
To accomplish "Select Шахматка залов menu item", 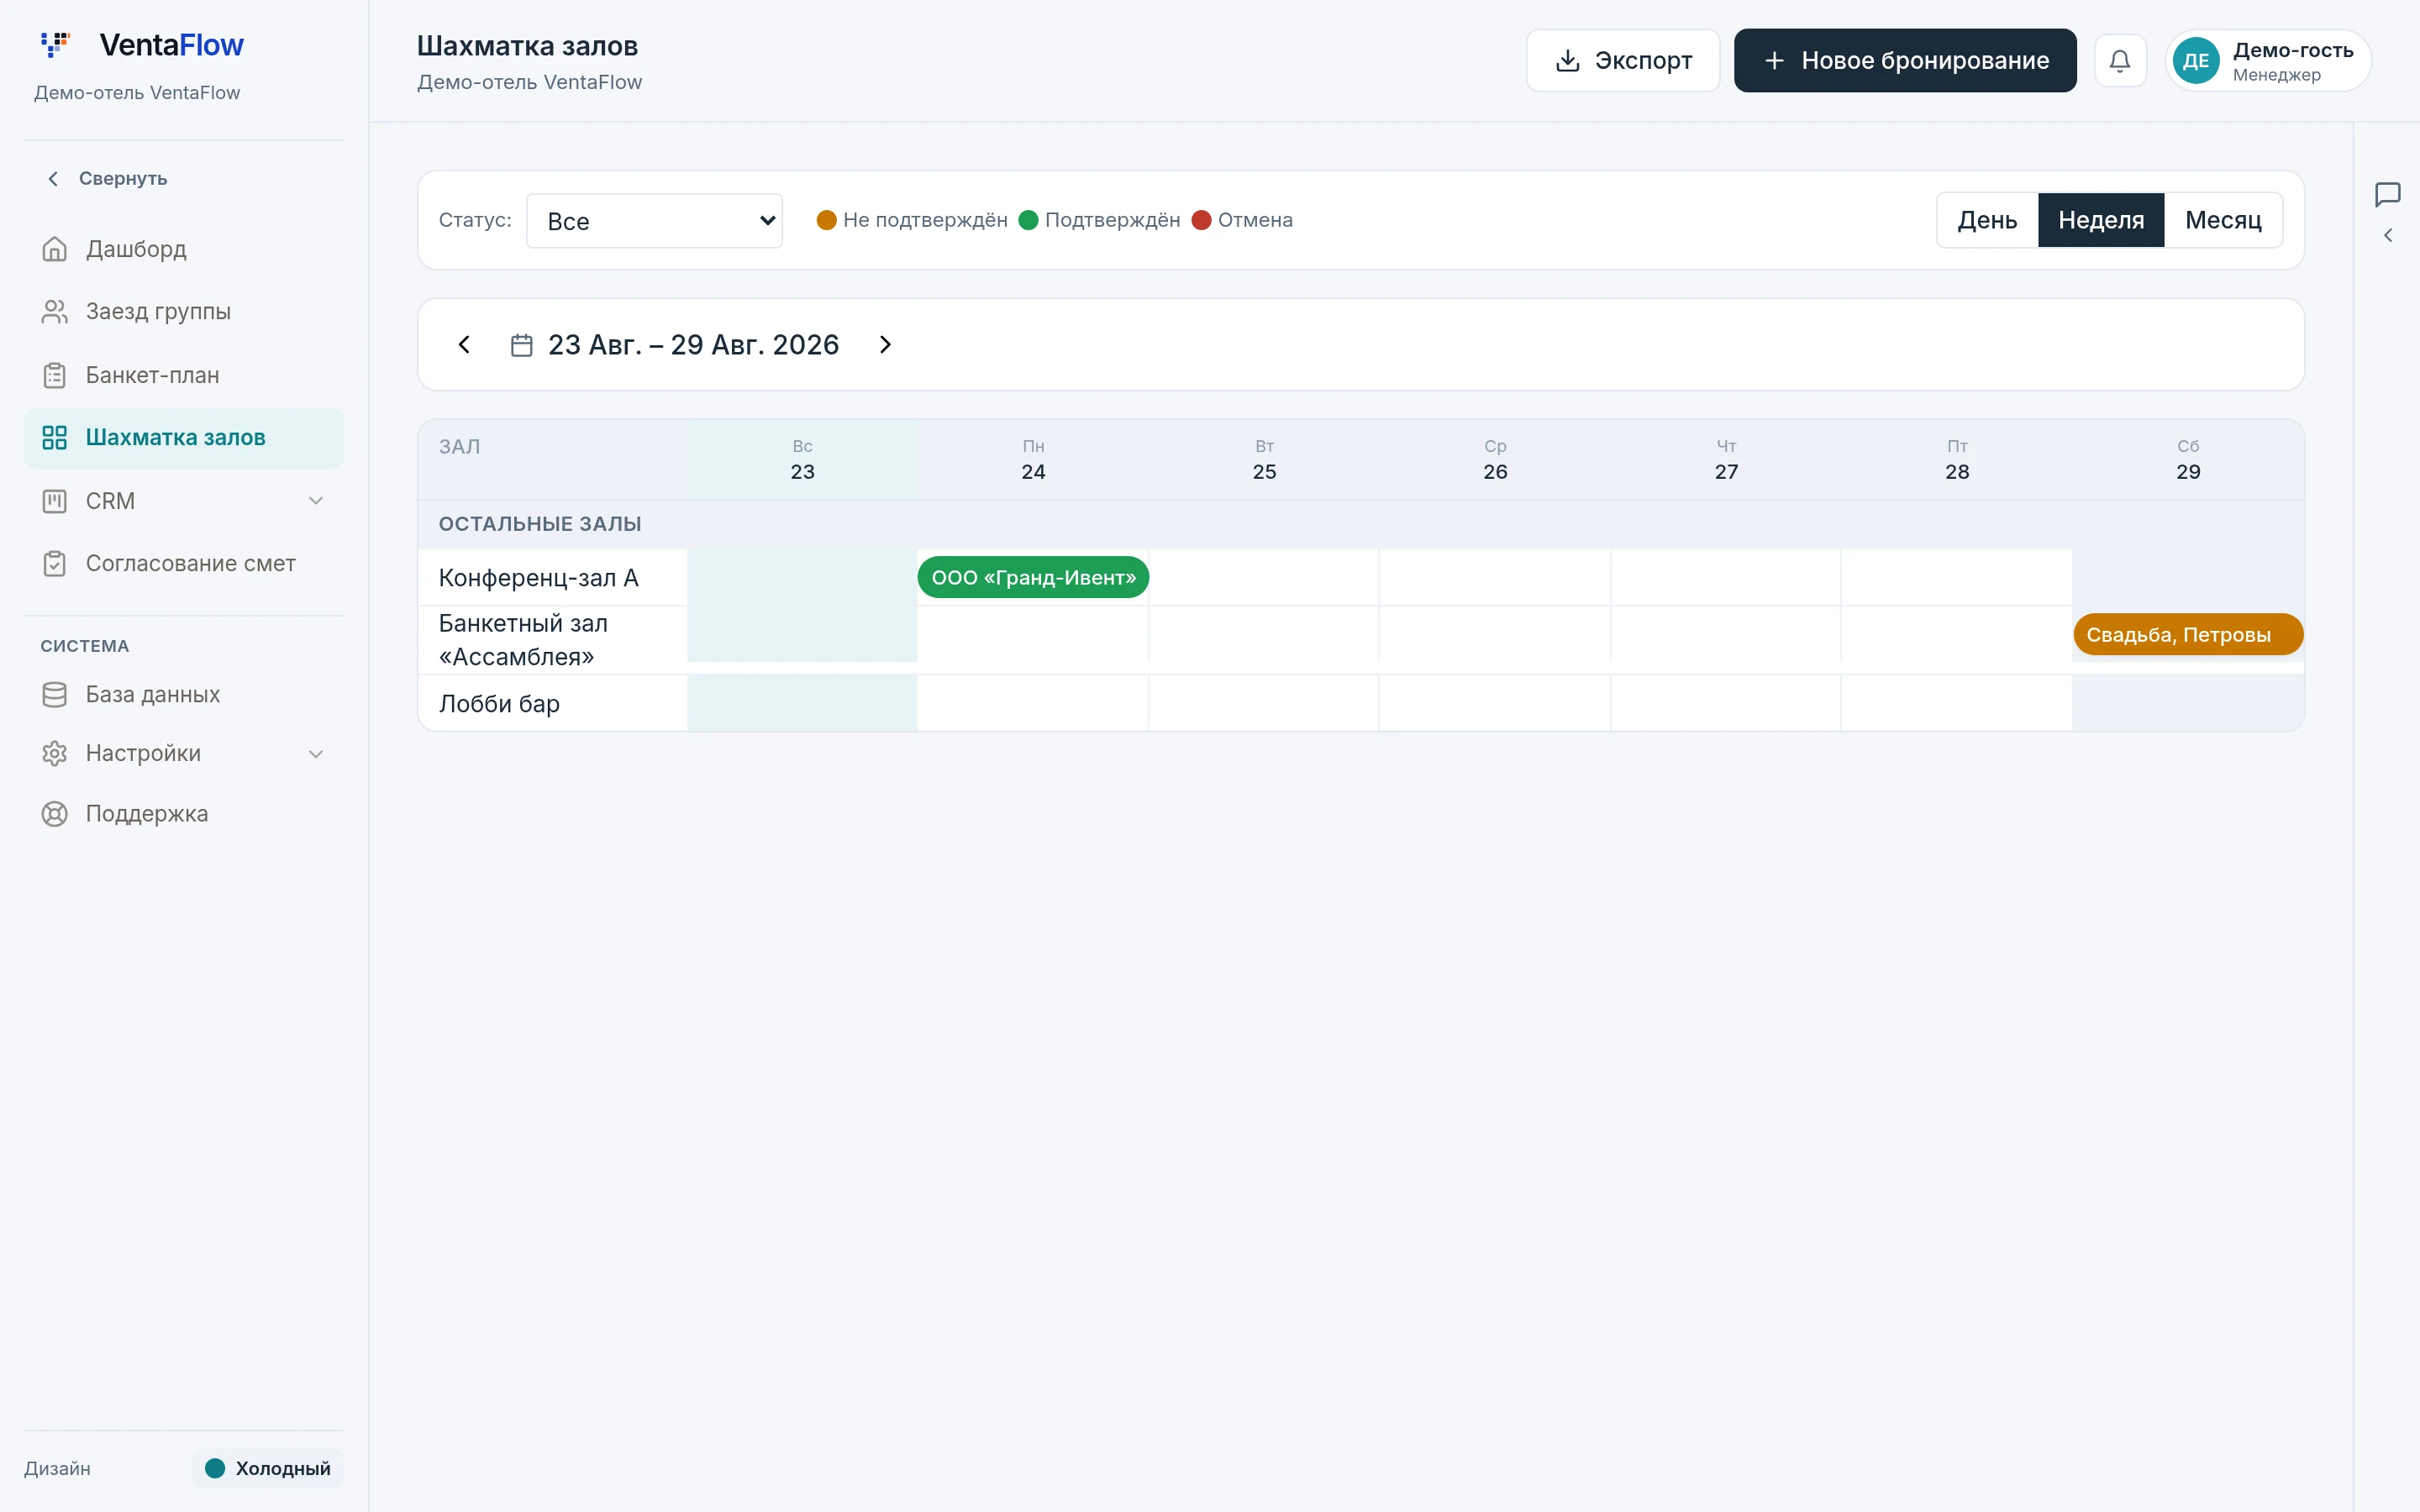I will point(184,438).
